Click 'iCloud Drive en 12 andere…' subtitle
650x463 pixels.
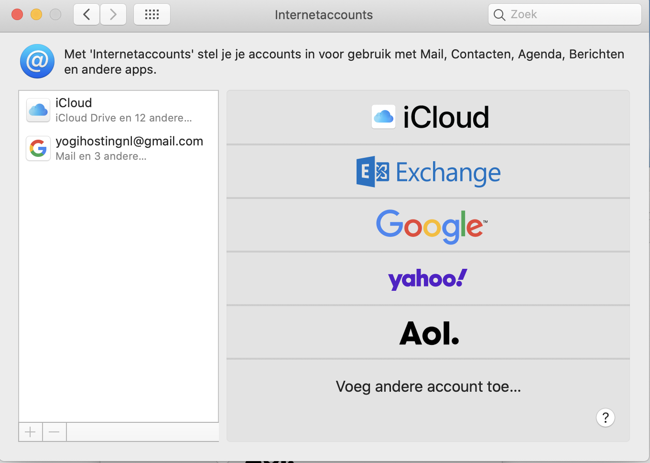[124, 118]
